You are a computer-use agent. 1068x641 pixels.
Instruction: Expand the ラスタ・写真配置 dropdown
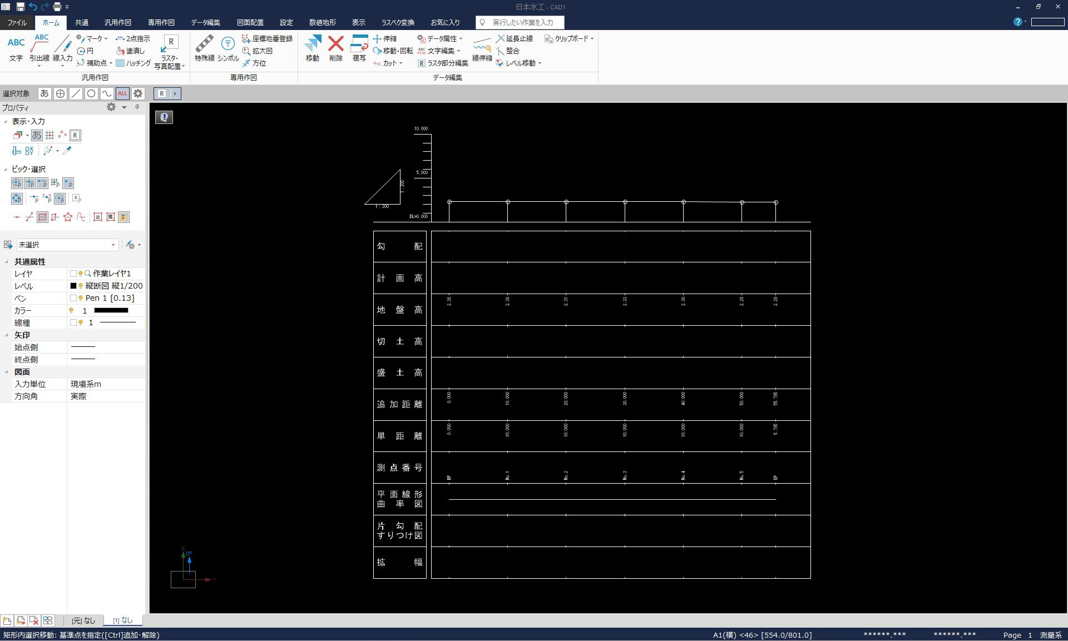coord(183,66)
